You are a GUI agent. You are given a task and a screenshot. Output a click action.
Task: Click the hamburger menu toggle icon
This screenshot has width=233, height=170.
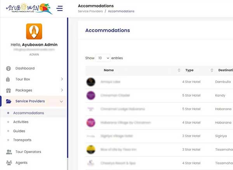click(x=59, y=8)
